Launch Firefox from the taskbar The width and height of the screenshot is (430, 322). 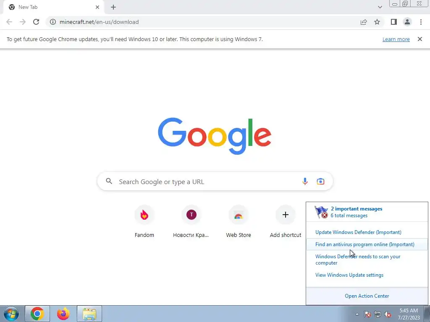coord(63,314)
